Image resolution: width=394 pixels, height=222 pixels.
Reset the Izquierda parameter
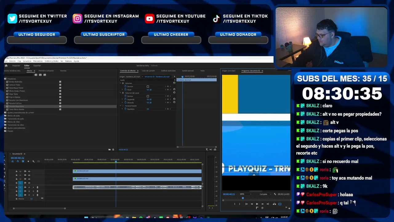pyautogui.click(x=174, y=99)
